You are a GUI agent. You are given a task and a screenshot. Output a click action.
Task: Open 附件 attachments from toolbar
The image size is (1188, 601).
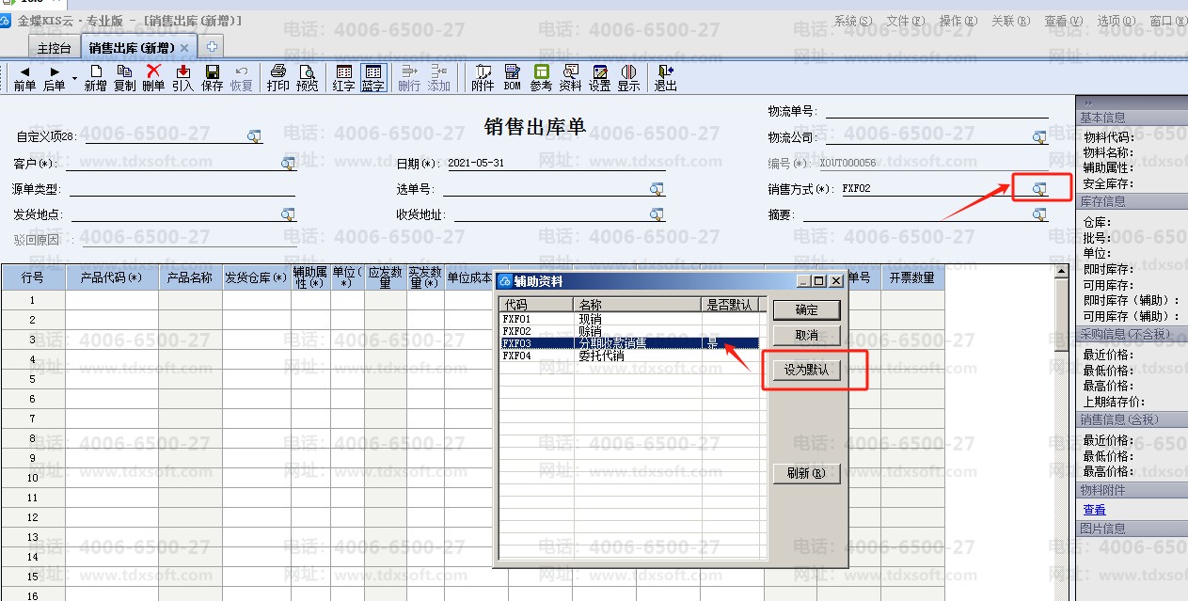point(483,78)
